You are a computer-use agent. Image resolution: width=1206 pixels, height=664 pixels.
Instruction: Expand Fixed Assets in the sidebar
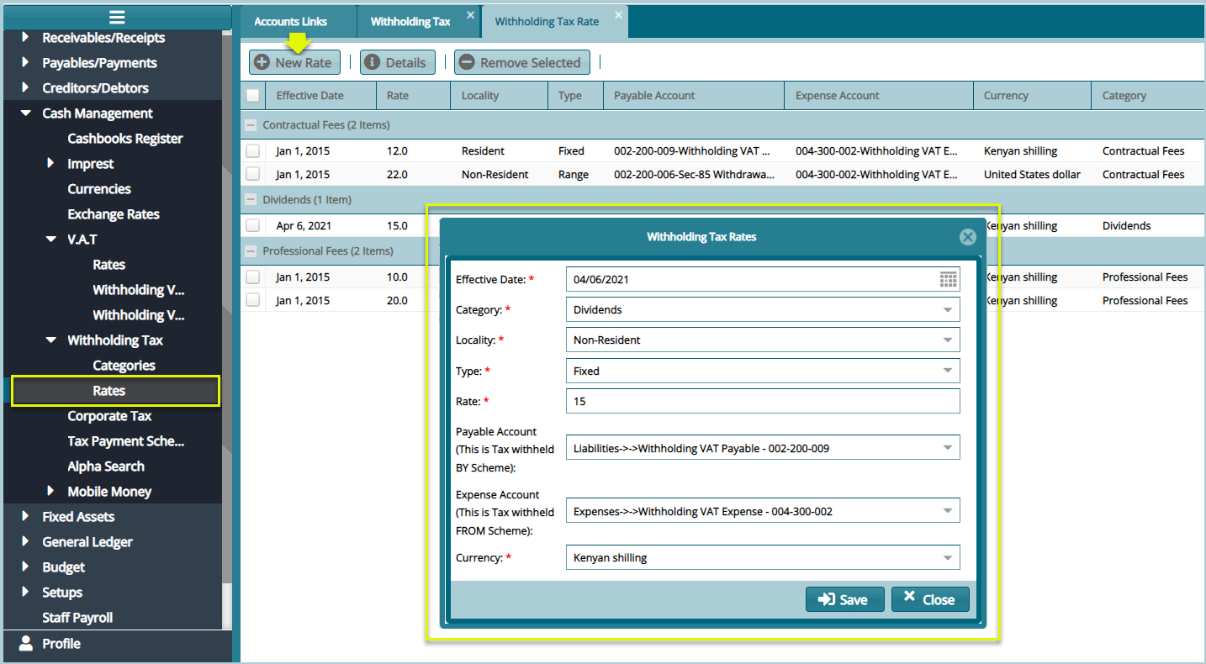[25, 517]
